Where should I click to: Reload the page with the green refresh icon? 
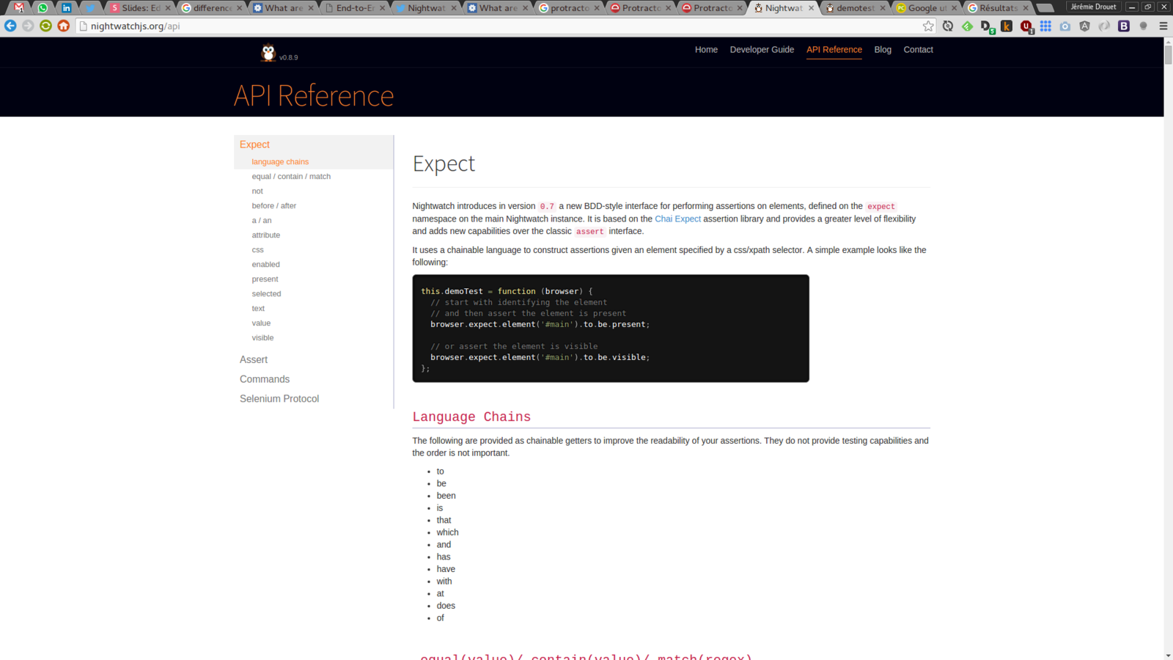coord(45,26)
